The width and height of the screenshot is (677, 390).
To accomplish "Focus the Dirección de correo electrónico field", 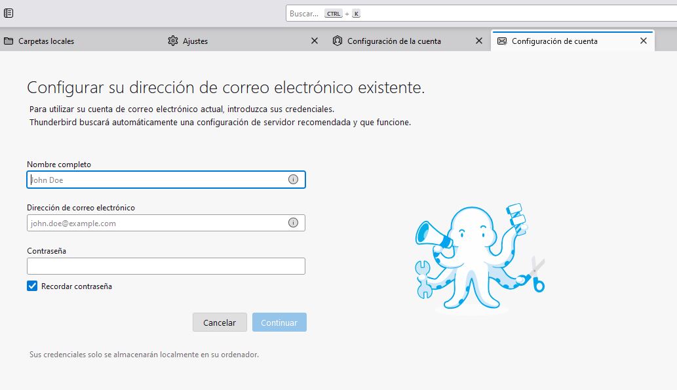I will click(x=166, y=223).
